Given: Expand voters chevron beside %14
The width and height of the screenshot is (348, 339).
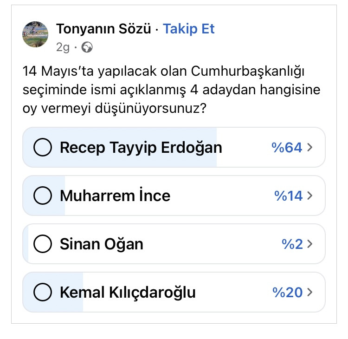Looking at the screenshot, I should click(x=310, y=196).
